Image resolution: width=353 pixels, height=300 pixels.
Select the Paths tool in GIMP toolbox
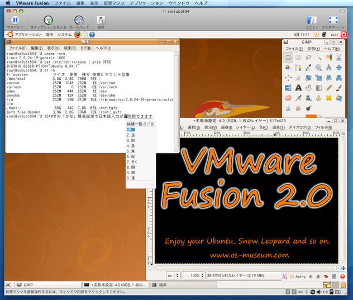[298, 68]
